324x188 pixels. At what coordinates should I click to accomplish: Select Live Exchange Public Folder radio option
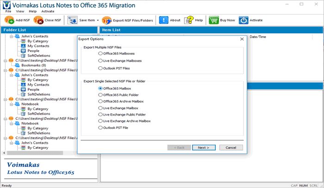(x=100, y=114)
